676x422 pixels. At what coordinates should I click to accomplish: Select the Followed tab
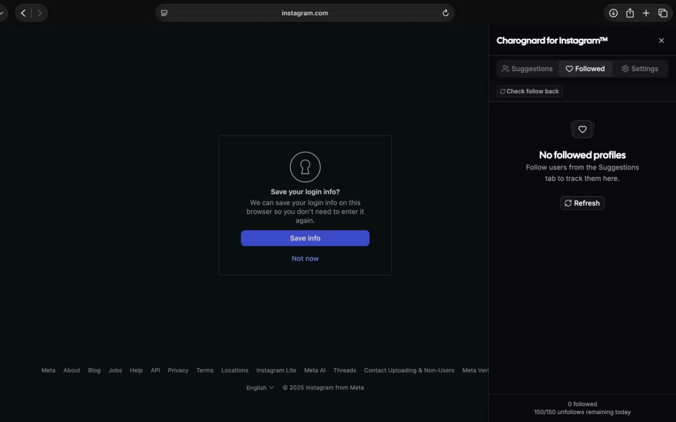pyautogui.click(x=585, y=69)
